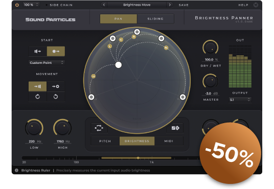Click the HIGH frequency knob

(62, 128)
